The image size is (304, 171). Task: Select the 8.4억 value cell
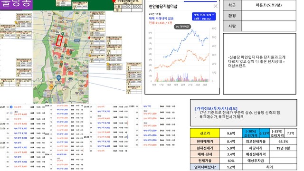point(231,142)
